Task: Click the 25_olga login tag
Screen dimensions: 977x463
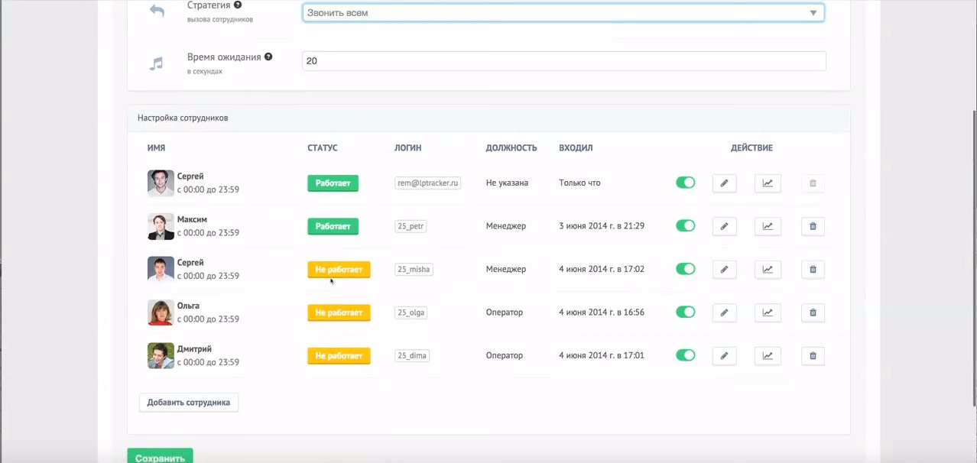Action: click(x=411, y=312)
